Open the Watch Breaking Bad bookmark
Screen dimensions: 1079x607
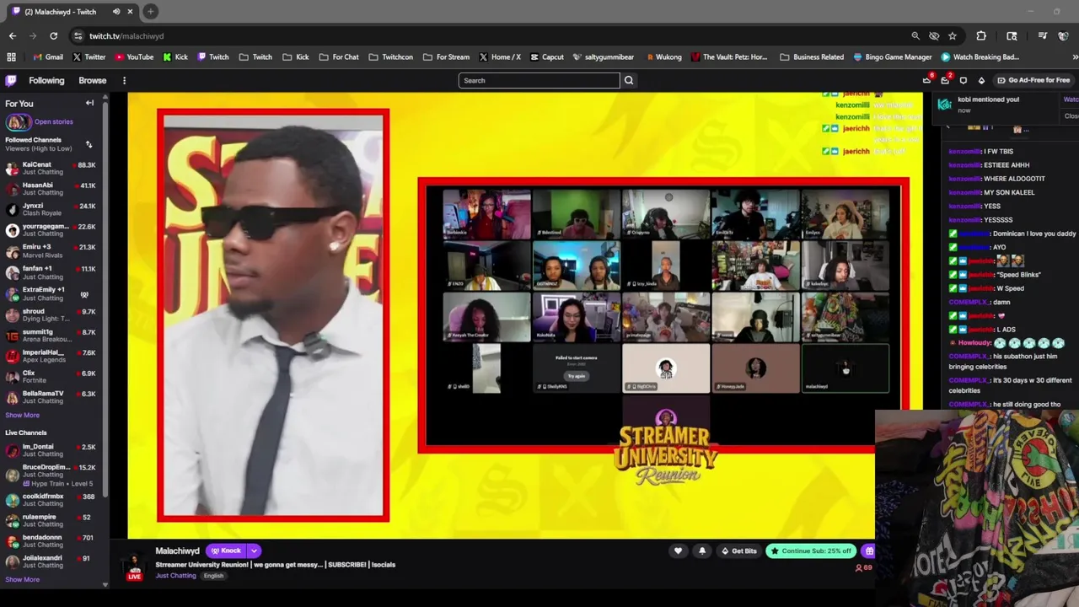tap(980, 57)
